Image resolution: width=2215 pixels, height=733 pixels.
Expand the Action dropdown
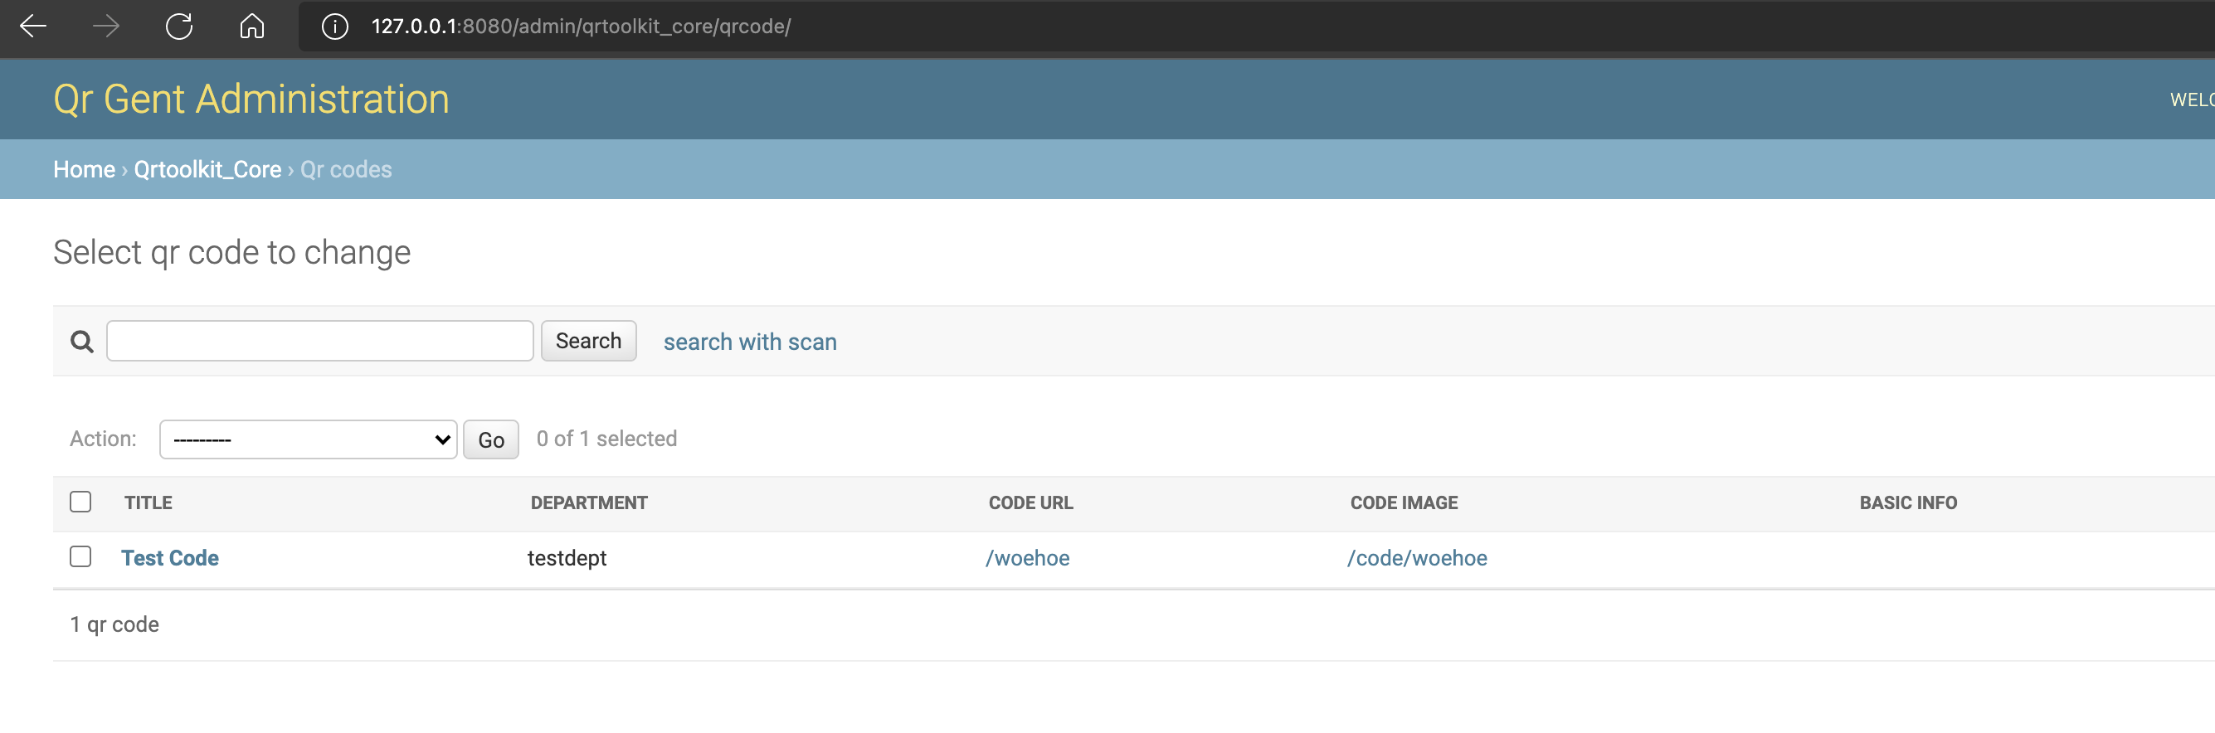point(308,439)
